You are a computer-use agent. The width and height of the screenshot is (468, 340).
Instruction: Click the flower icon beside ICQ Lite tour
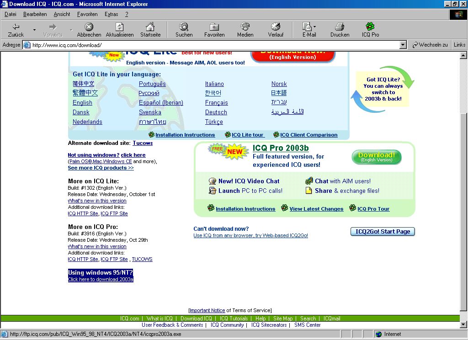[x=228, y=135]
